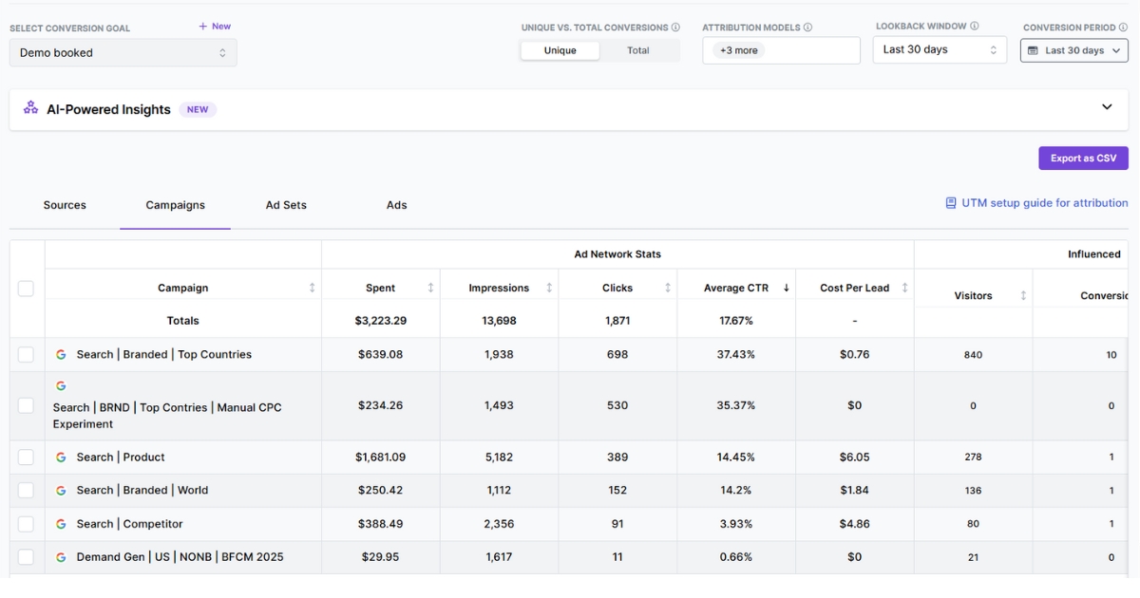The image size is (1140, 598).
Task: Open the Demo booked conversion goal selector
Action: (123, 52)
